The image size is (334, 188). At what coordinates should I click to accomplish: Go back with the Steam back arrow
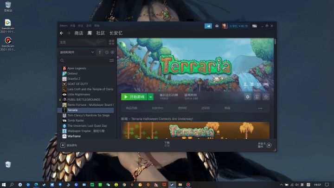(x=61, y=33)
